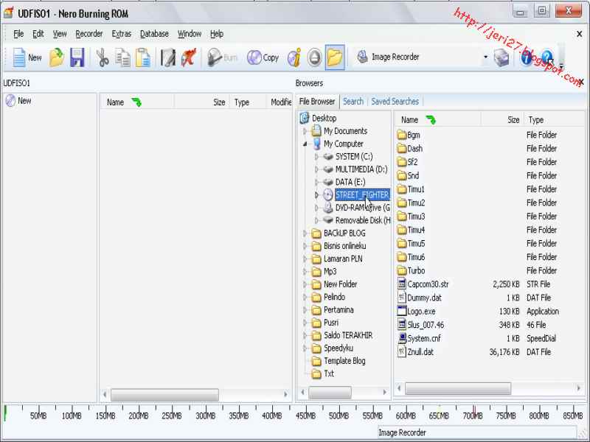The image size is (590, 442).
Task: Click the 700MB marker on the capacity bar
Action: point(473,415)
